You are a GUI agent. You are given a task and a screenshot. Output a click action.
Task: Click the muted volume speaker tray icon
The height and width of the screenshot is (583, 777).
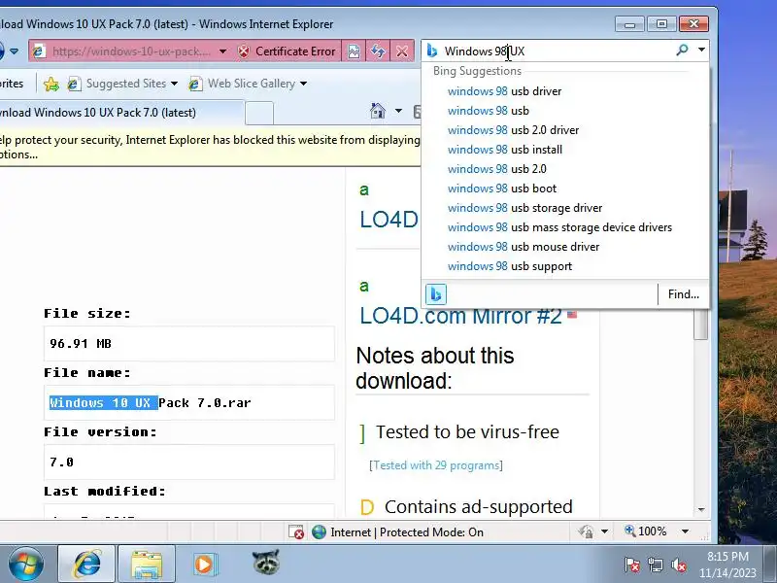(x=678, y=565)
